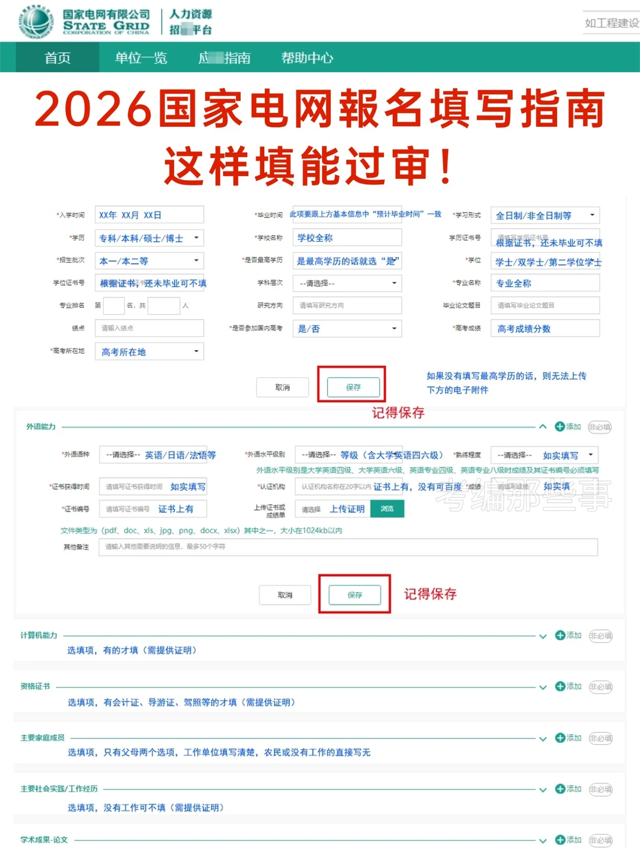Open the 是否最高学历 dropdown

click(x=347, y=261)
